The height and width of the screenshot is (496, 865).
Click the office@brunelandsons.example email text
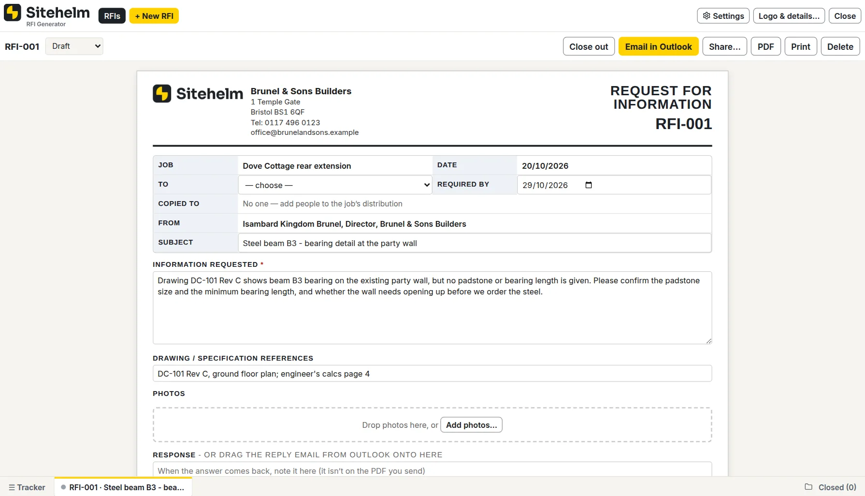304,132
